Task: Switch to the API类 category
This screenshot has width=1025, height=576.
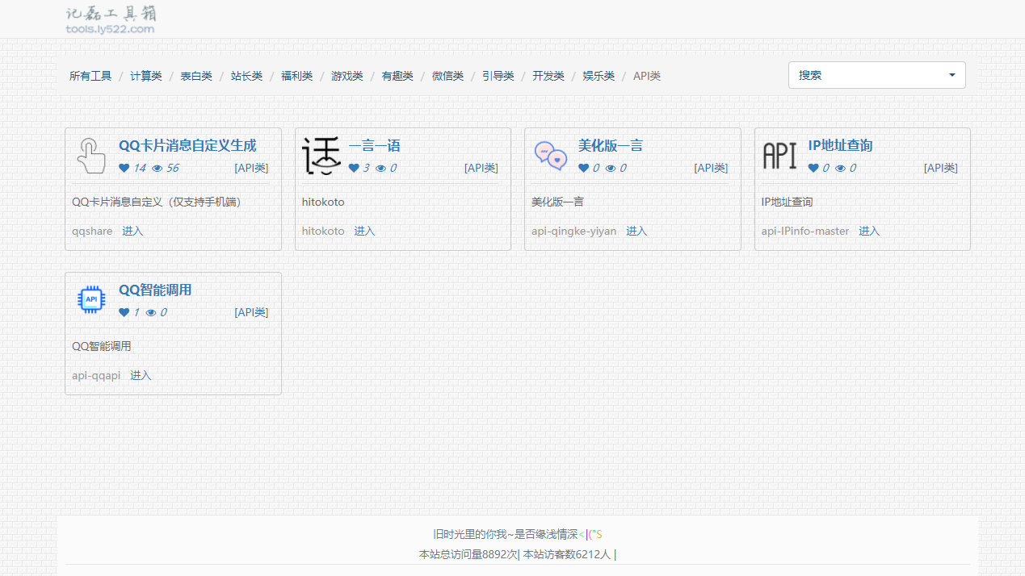Action: tap(646, 75)
